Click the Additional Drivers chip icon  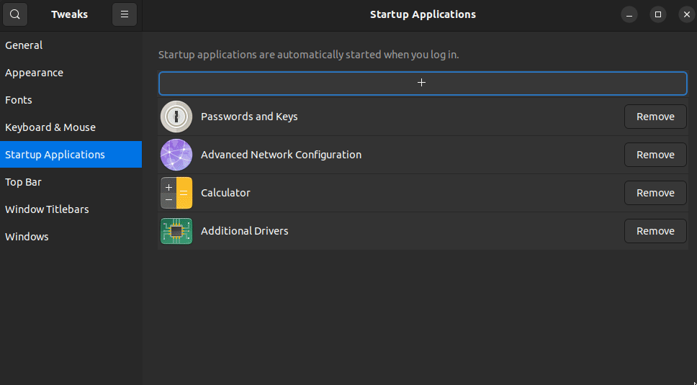[x=176, y=231]
